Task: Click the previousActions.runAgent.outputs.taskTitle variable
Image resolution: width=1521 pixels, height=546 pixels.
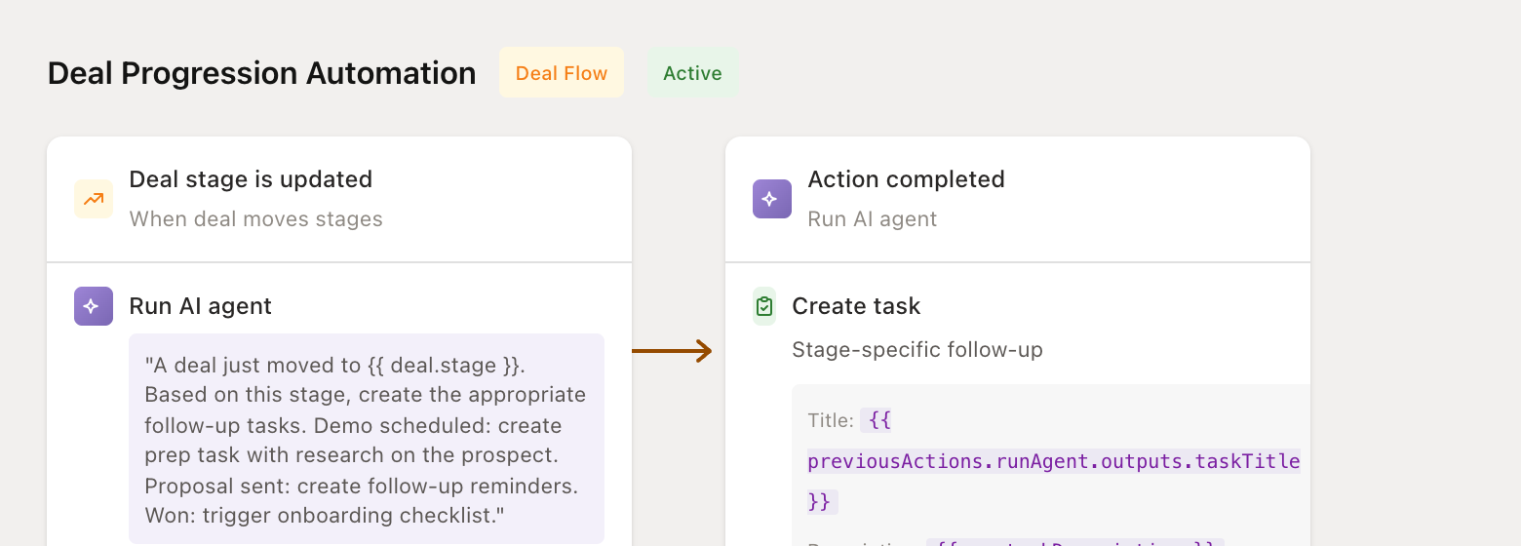Action: click(x=1054, y=461)
